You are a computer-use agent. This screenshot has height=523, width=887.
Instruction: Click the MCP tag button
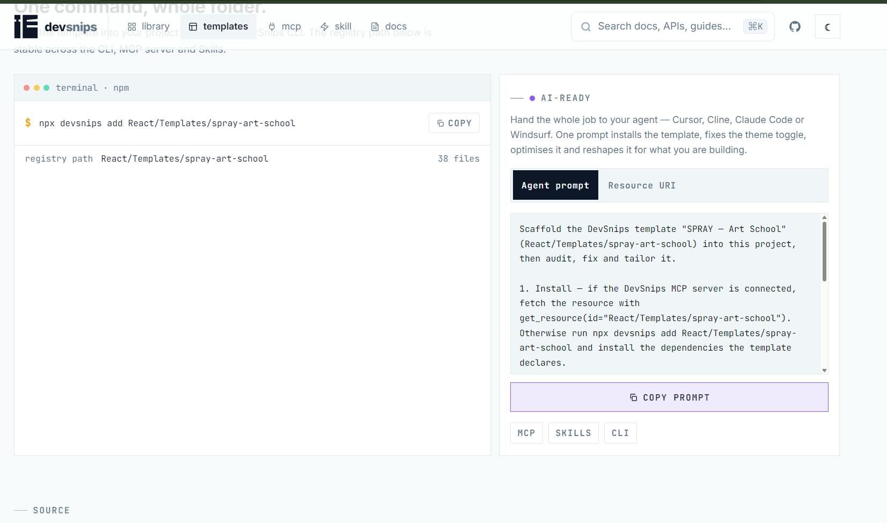(526, 433)
